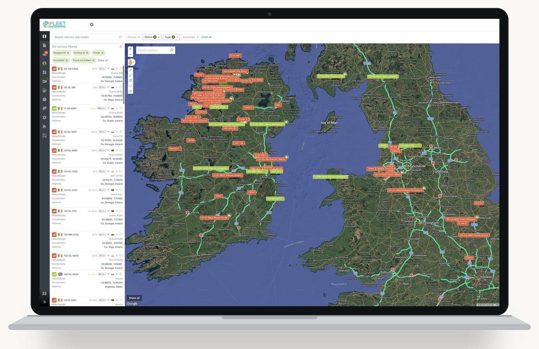Viewport: 539px width, 349px height.
Task: Zoom out of the map with minus
Action: pyautogui.click(x=130, y=55)
